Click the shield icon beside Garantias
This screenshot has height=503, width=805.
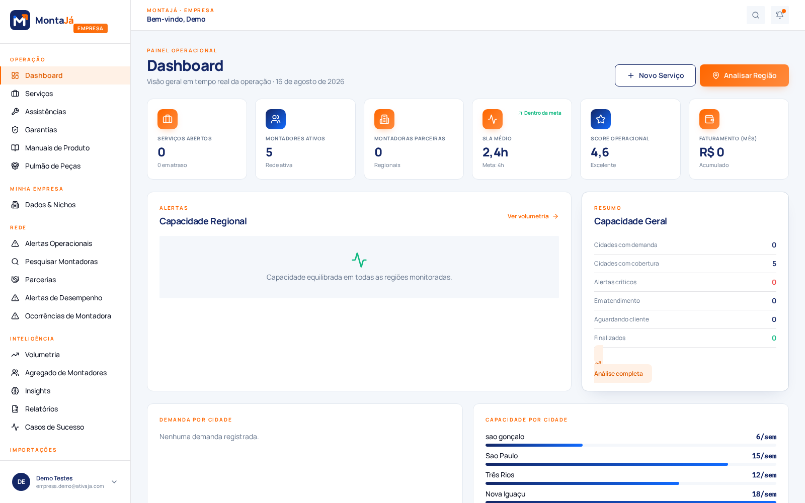click(x=15, y=130)
